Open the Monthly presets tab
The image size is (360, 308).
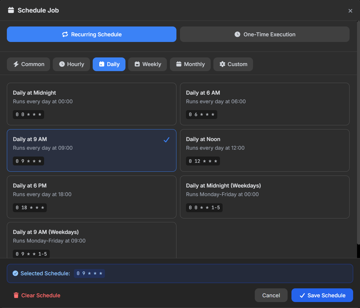pyautogui.click(x=190, y=64)
